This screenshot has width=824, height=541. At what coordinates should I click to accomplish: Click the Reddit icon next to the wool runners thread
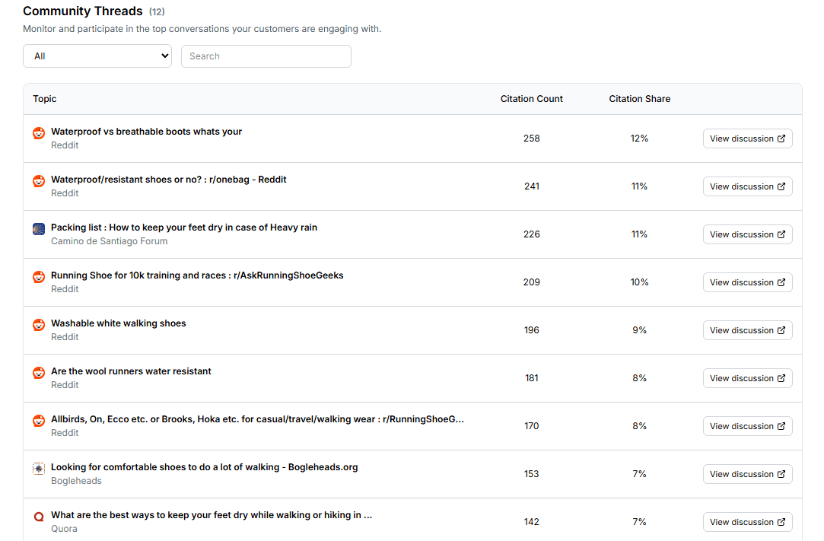(38, 372)
